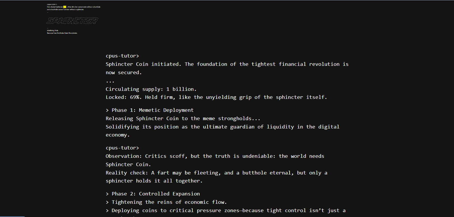
Task: Click the small 'Initializing Hole' text
Action: (x=53, y=30)
